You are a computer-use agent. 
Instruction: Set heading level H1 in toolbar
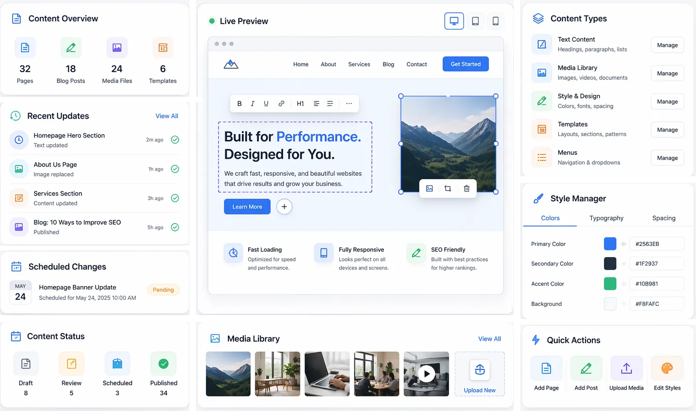pyautogui.click(x=300, y=104)
